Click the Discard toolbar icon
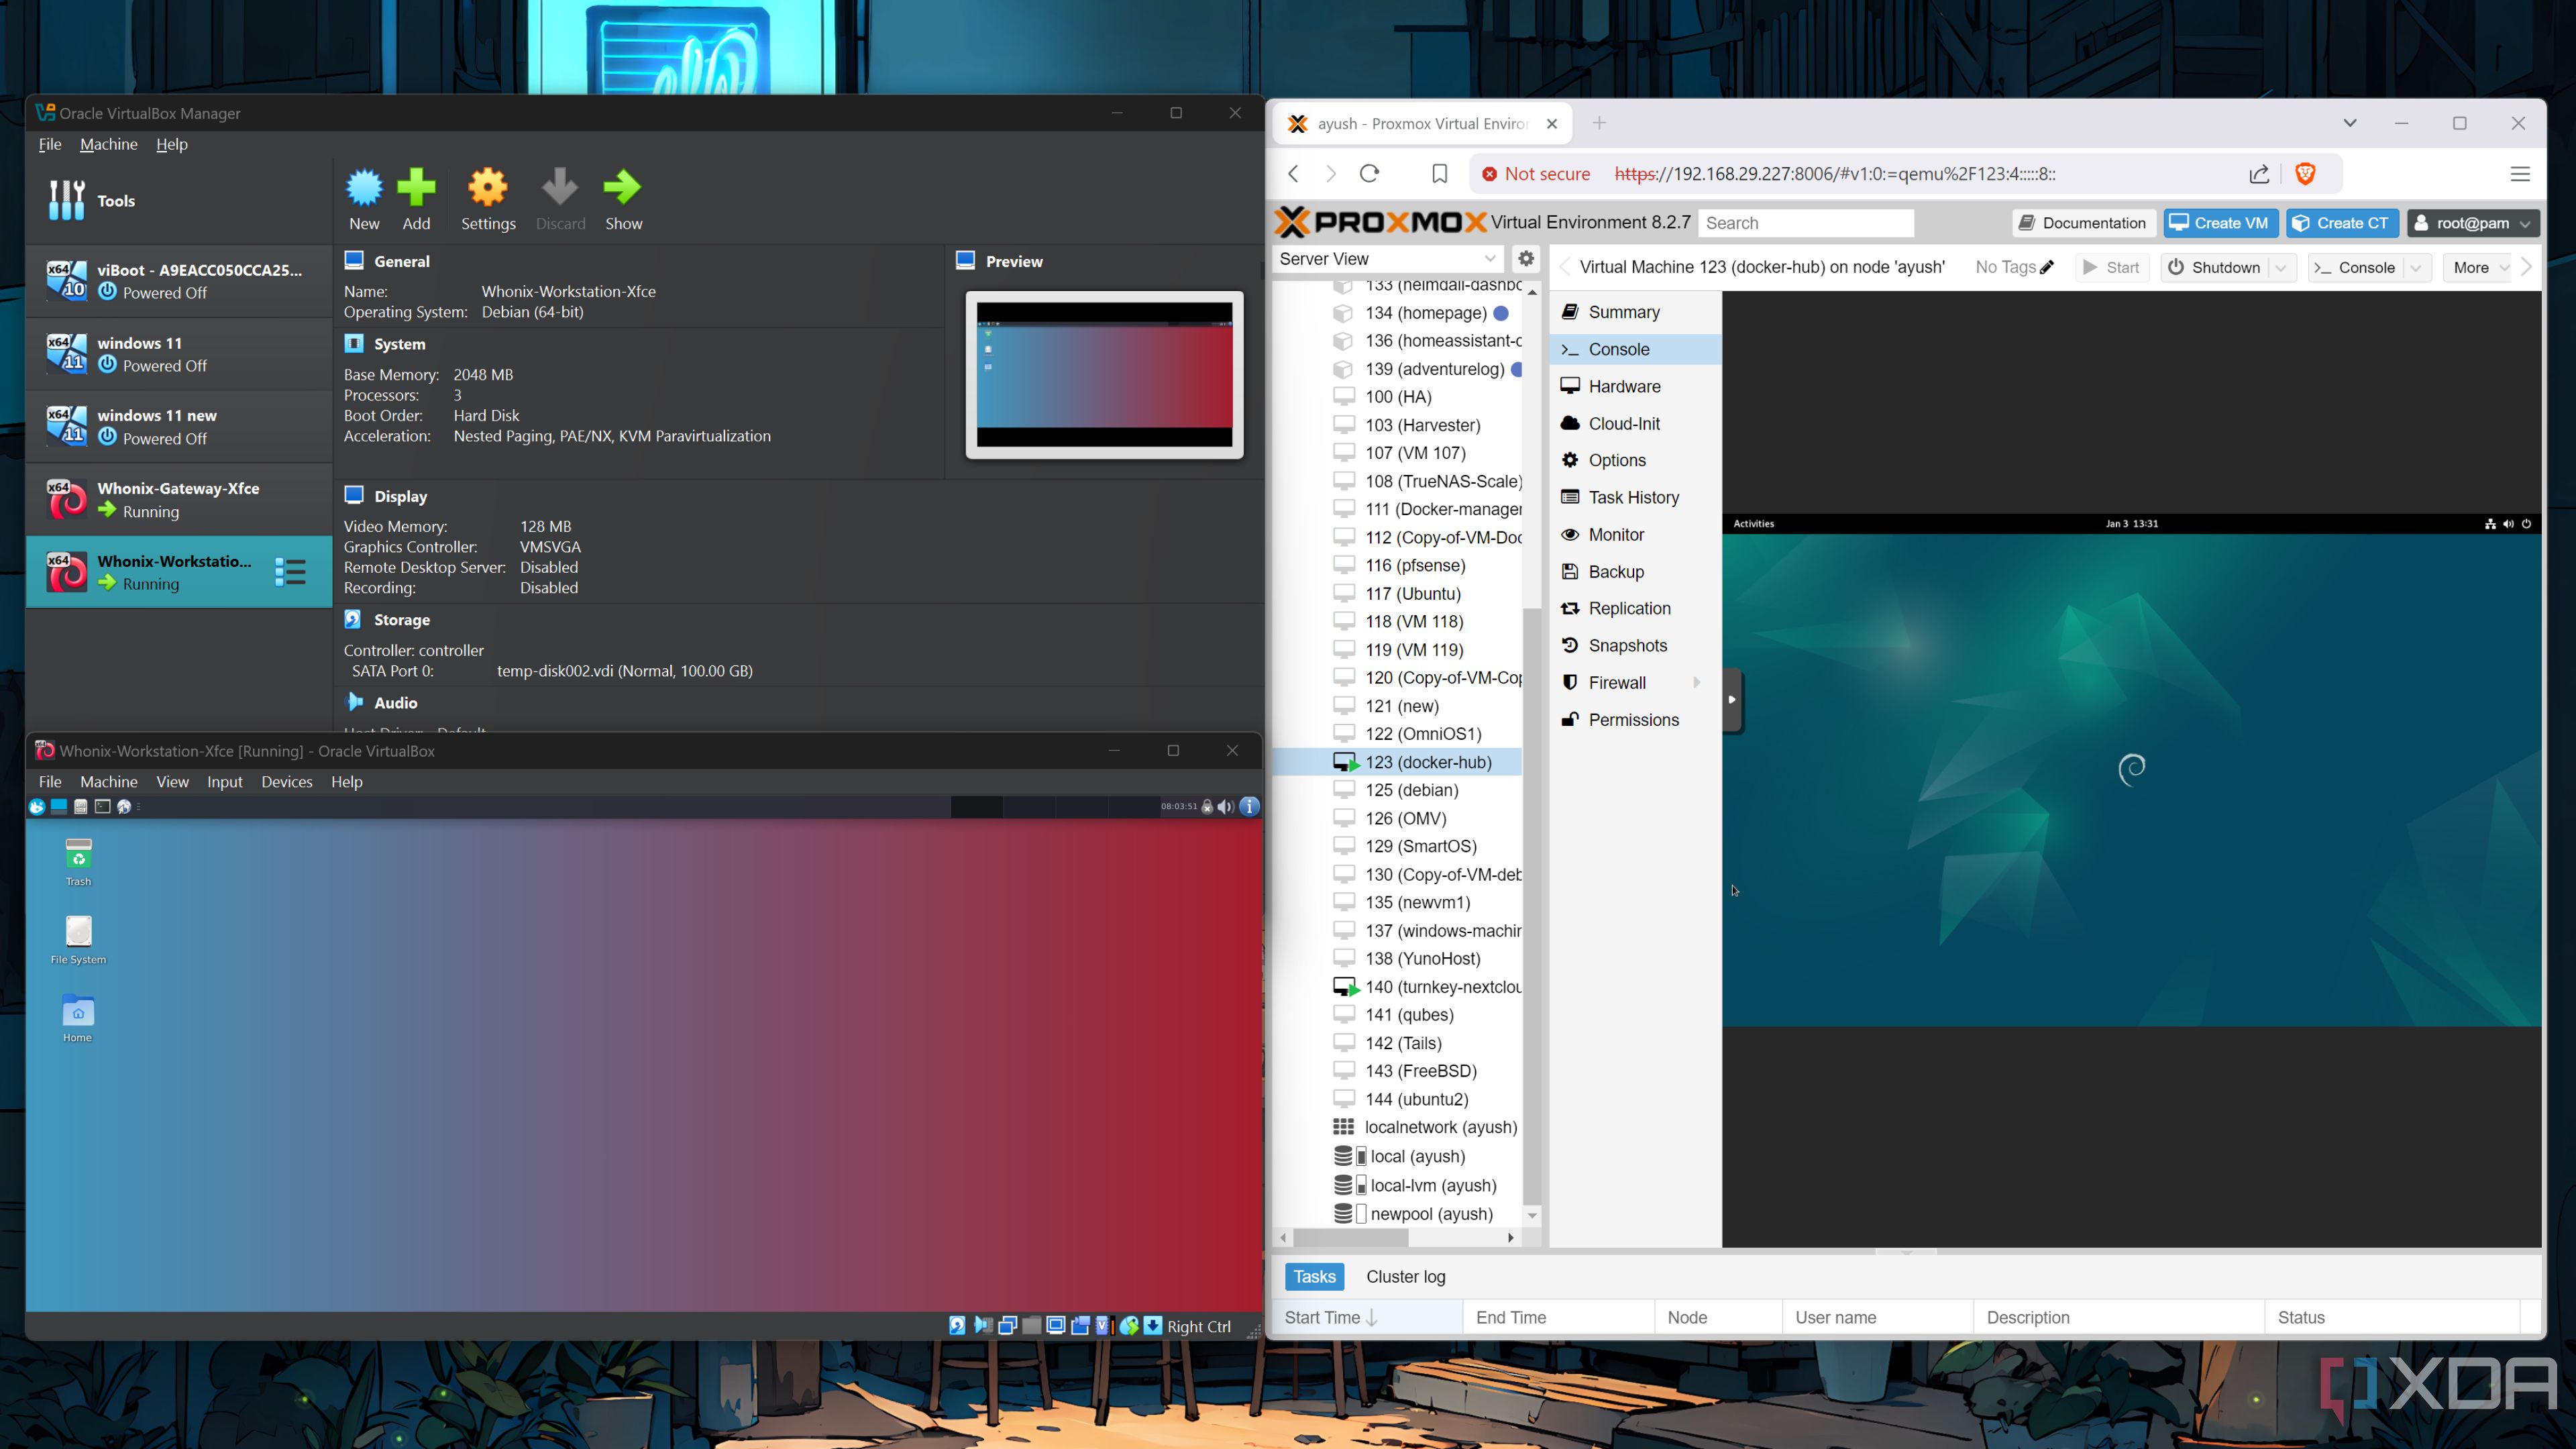Image resolution: width=2576 pixels, height=1449 pixels. point(560,186)
